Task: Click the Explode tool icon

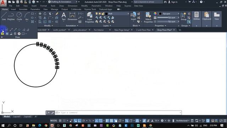Action: [57, 18]
